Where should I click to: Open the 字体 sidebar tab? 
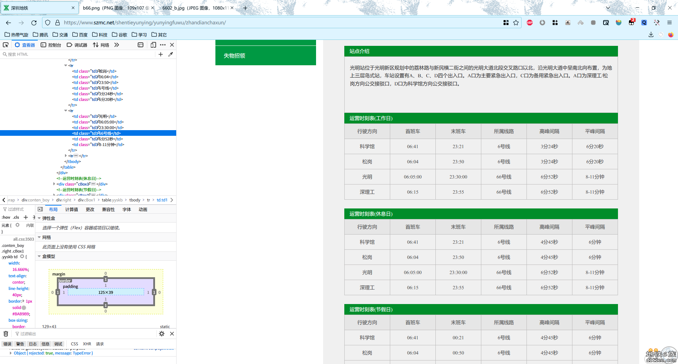click(x=127, y=210)
